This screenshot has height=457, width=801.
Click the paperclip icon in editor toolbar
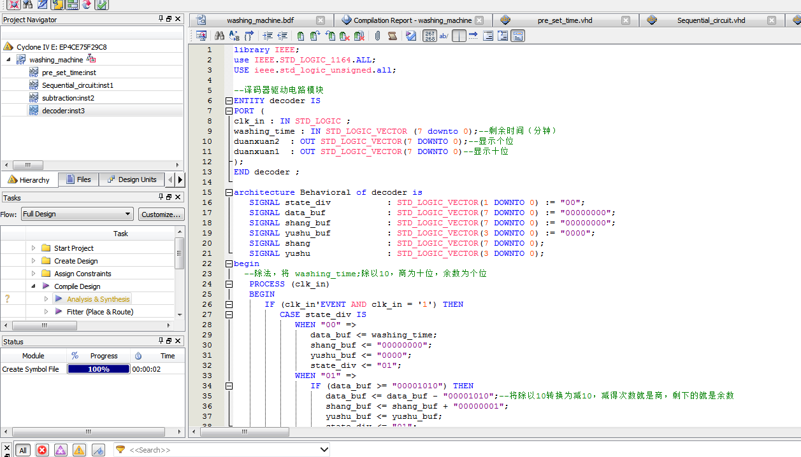click(377, 36)
